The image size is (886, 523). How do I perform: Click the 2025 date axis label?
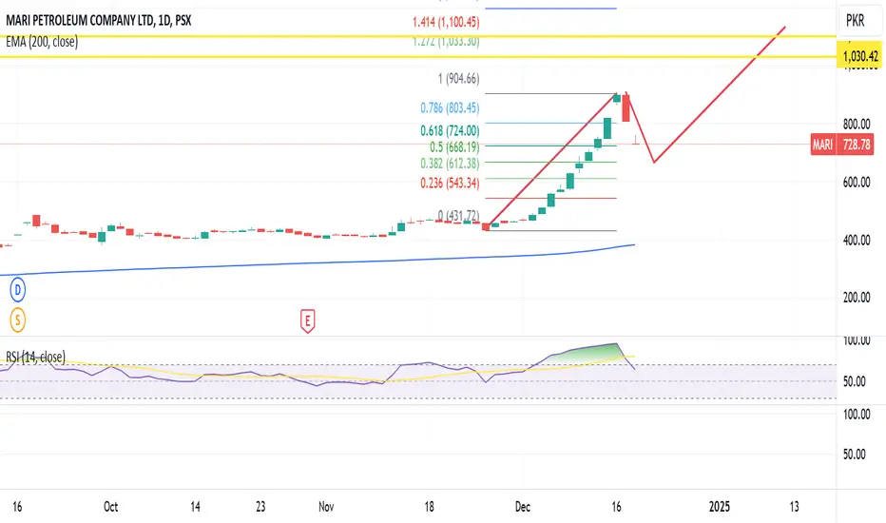click(x=720, y=507)
